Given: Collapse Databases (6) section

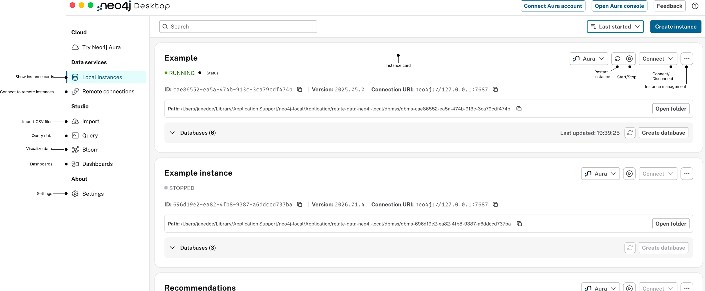Looking at the screenshot, I should pyautogui.click(x=172, y=133).
